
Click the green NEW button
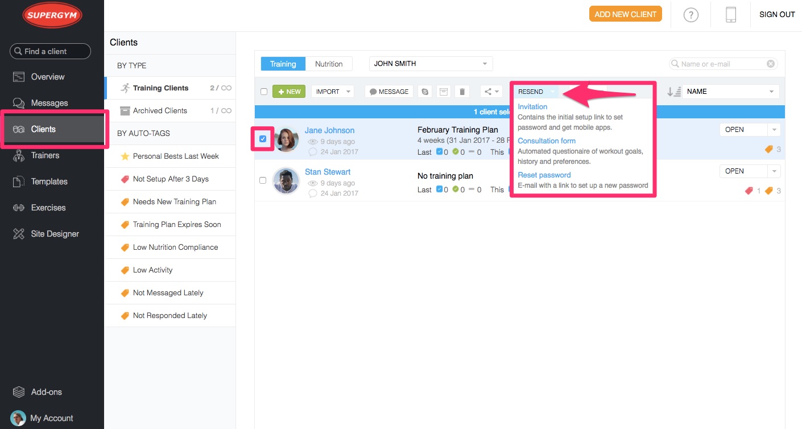click(x=289, y=92)
